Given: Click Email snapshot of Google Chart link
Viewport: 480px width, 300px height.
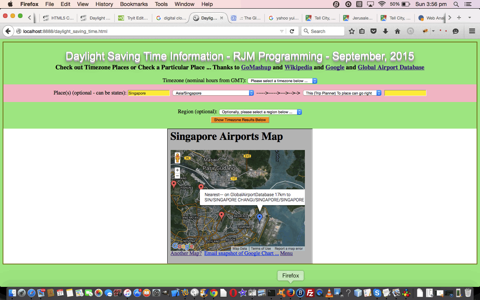Looking at the screenshot, I should pos(241,253).
